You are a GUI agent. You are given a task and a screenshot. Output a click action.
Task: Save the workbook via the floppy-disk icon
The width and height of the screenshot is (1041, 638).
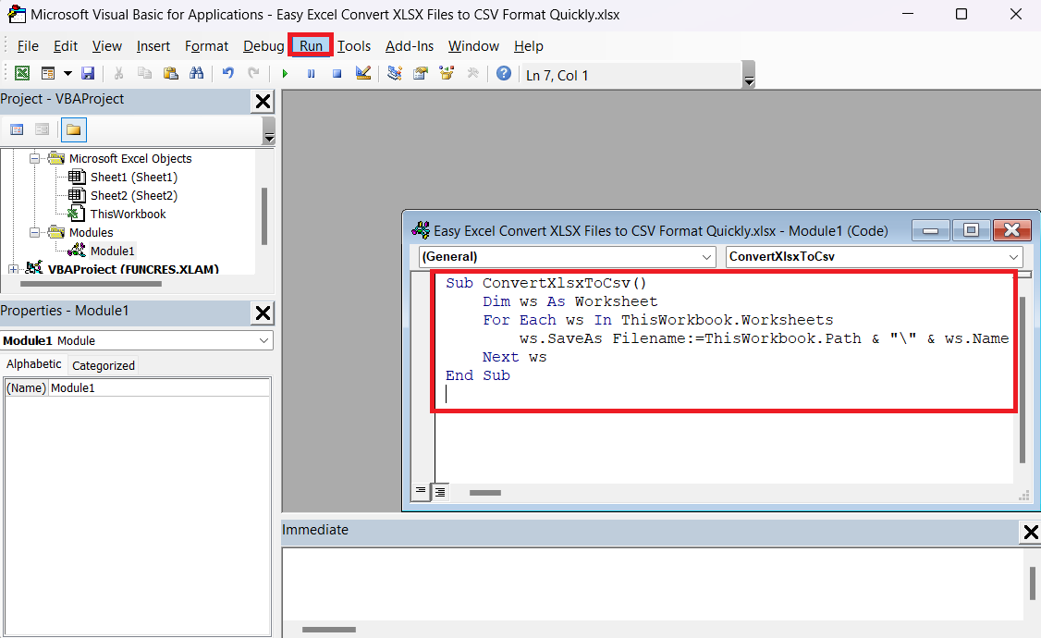point(88,74)
